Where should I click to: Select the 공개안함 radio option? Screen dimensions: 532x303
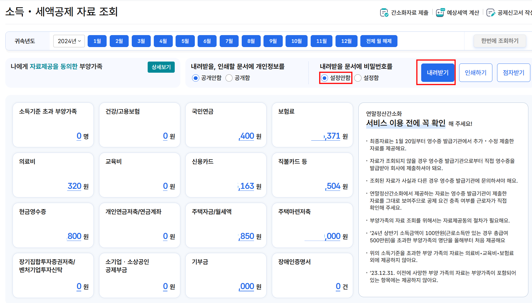196,78
